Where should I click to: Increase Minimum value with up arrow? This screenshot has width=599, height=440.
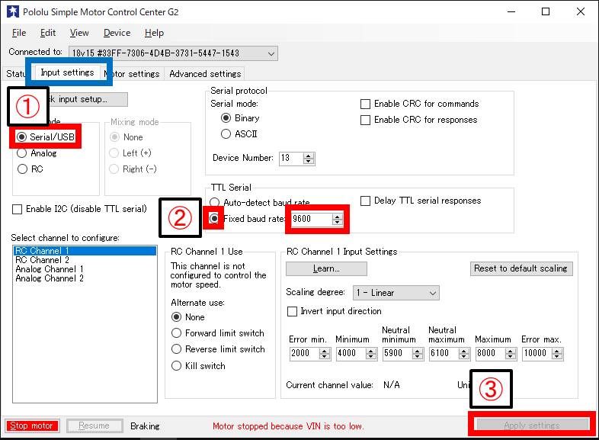click(x=371, y=351)
